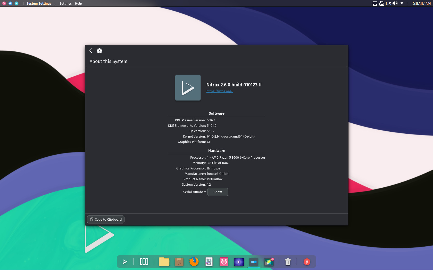This screenshot has height=270, width=433.
Task: Open the yellow folder file manager
Action: 164,262
